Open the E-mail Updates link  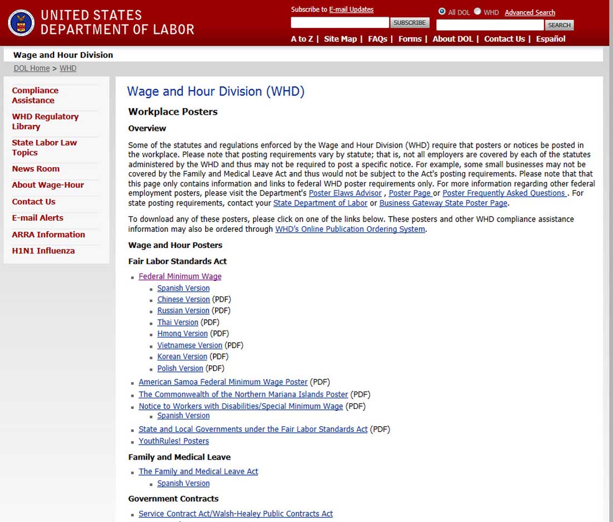(x=351, y=9)
